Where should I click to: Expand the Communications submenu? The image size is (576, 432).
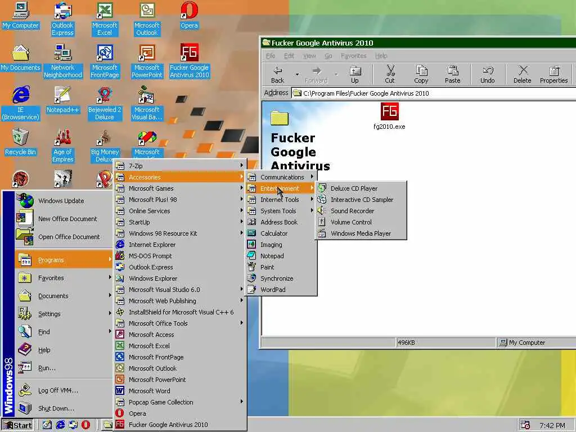[x=281, y=177]
